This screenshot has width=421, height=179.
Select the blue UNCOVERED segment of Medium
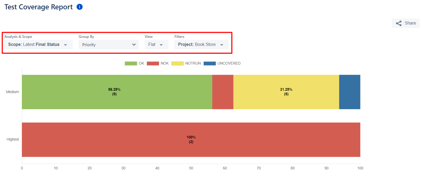pos(350,92)
